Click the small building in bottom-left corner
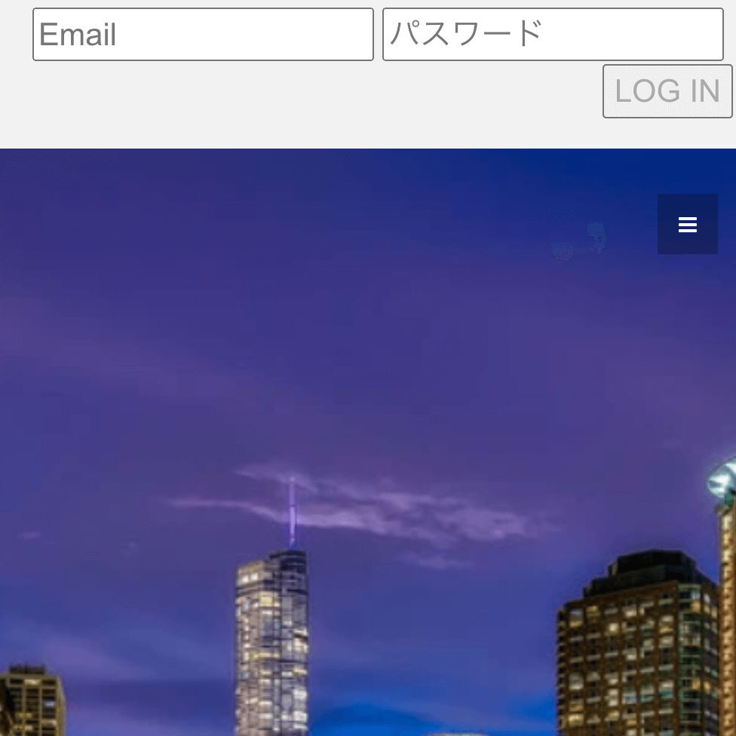The width and height of the screenshot is (736, 736). pos(30,701)
